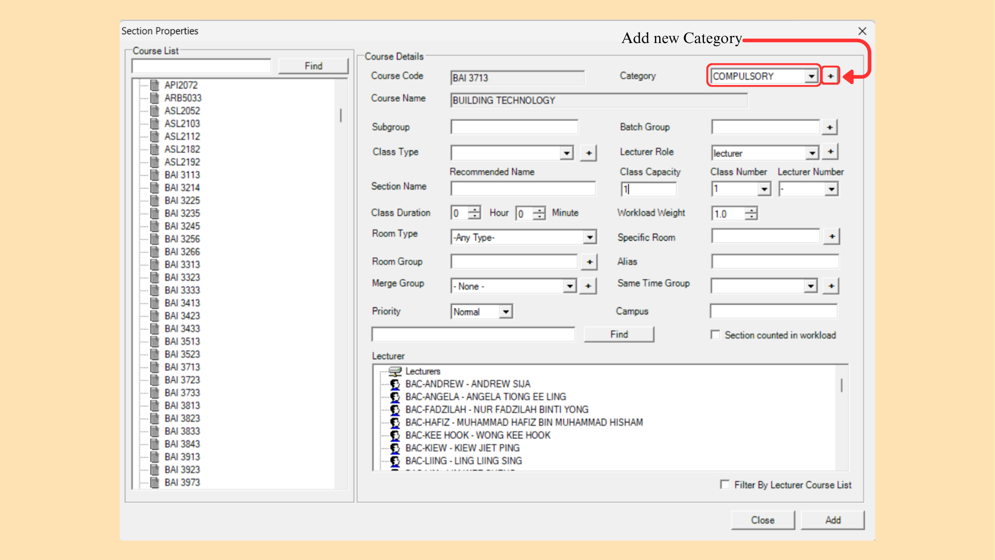The height and width of the screenshot is (560, 995).
Task: Open the Merge Group dropdown
Action: (570, 286)
